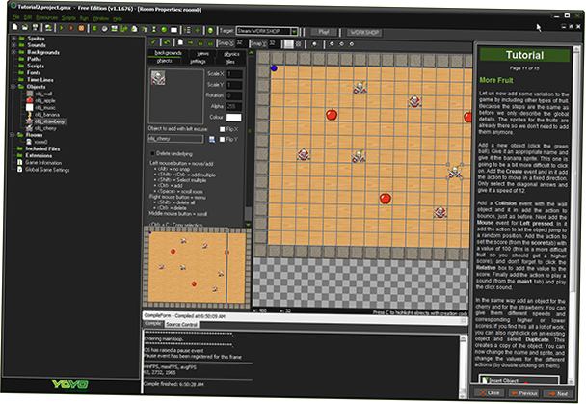Toggle the grid display button

click(x=288, y=43)
